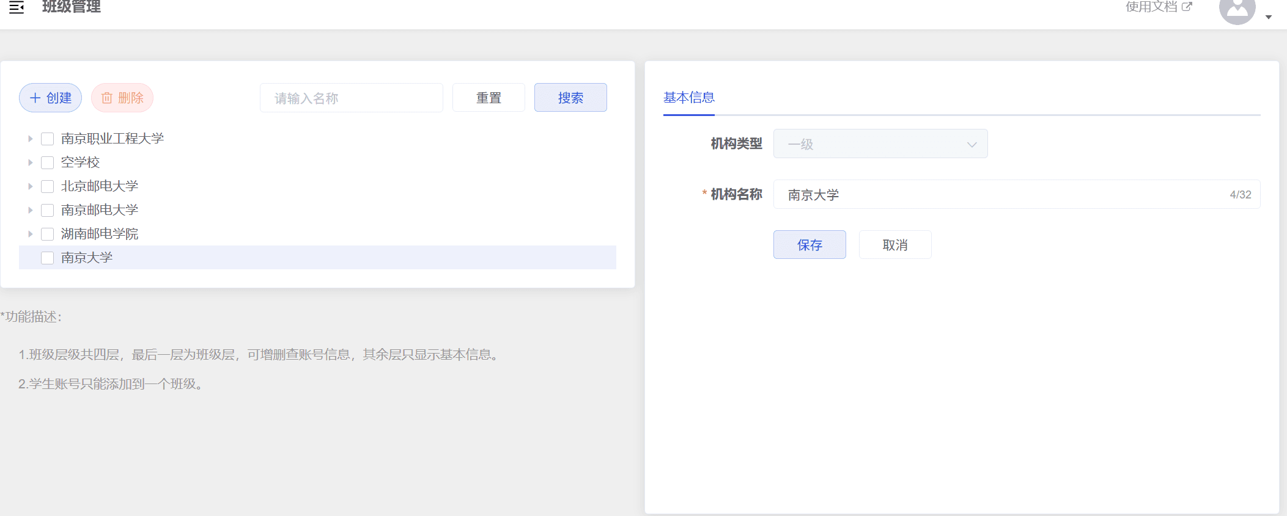The height and width of the screenshot is (516, 1287).
Task: Click the 创建 button with plus icon
Action: pyautogui.click(x=51, y=98)
